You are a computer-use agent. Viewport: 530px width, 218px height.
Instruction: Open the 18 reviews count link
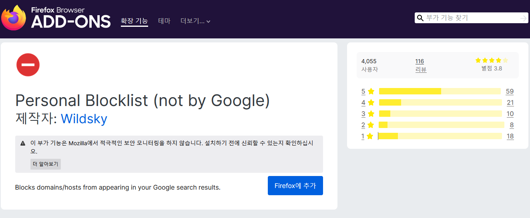(510, 136)
